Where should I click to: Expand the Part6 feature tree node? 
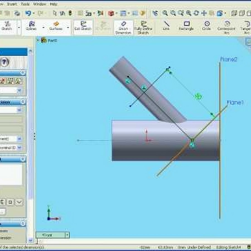tap(38, 40)
